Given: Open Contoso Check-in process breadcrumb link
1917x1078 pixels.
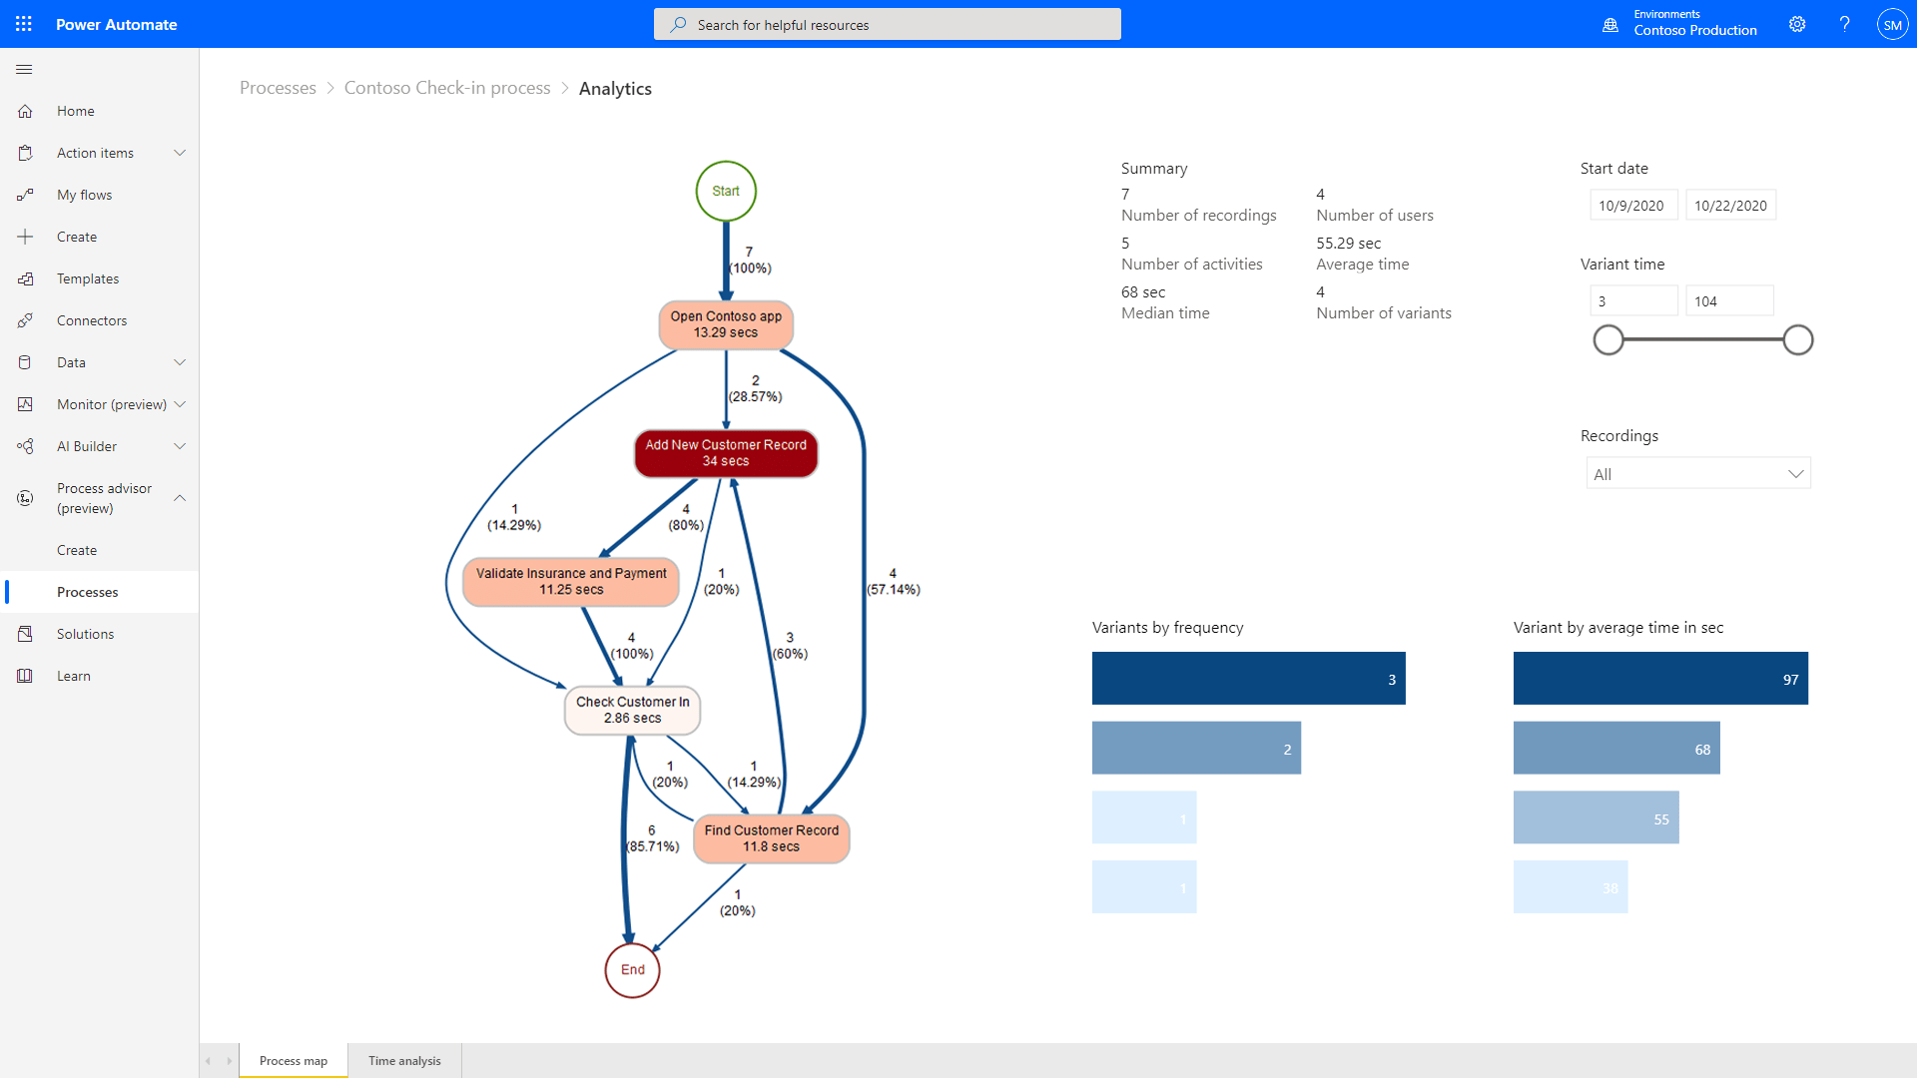Looking at the screenshot, I should [446, 88].
